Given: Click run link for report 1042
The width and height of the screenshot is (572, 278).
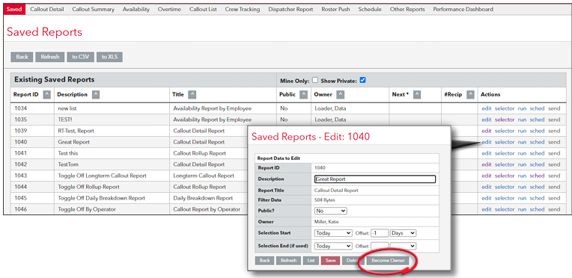Looking at the screenshot, I should (x=522, y=164).
